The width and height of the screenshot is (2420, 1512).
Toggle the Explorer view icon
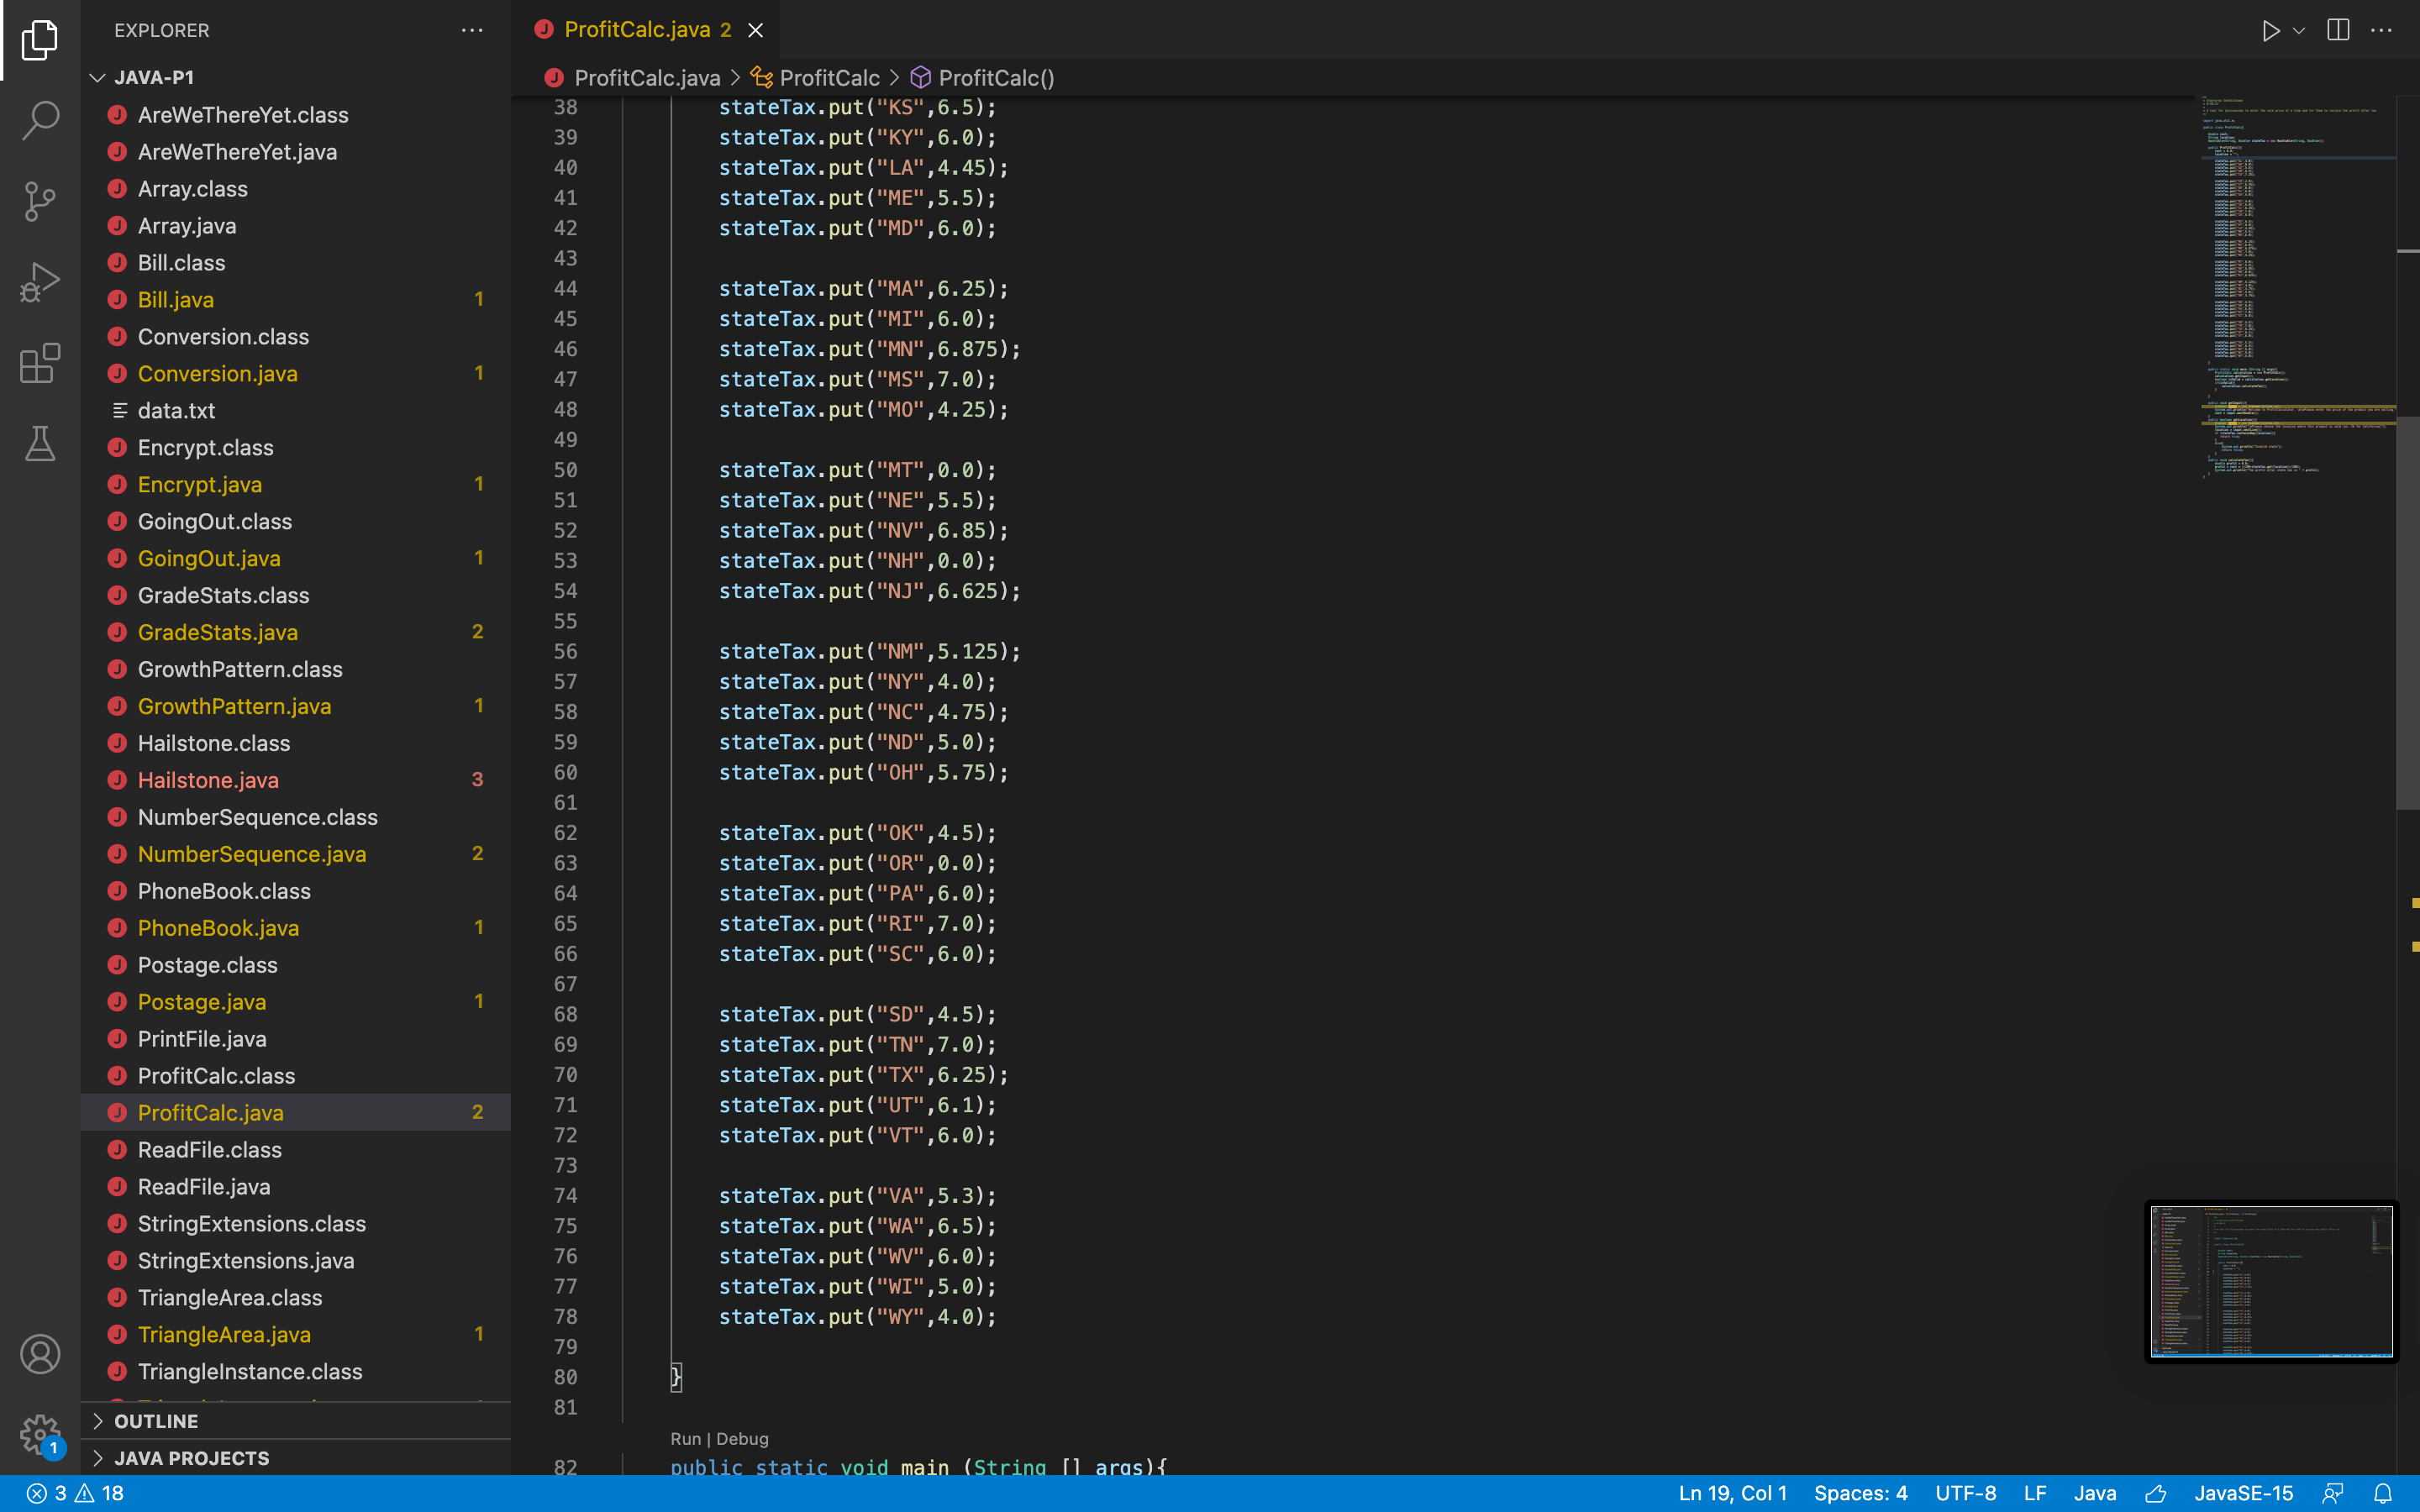pos(40,40)
